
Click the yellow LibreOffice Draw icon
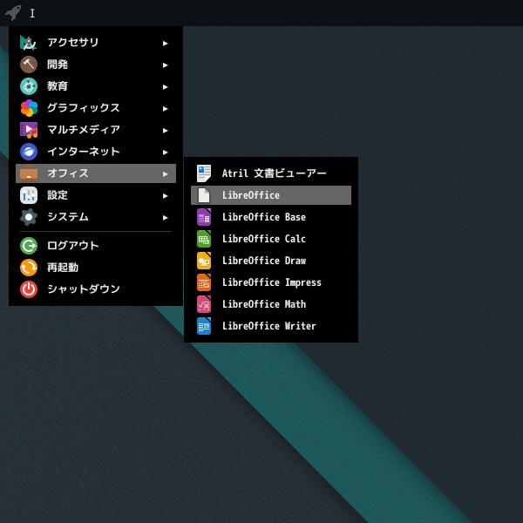pyautogui.click(x=204, y=261)
